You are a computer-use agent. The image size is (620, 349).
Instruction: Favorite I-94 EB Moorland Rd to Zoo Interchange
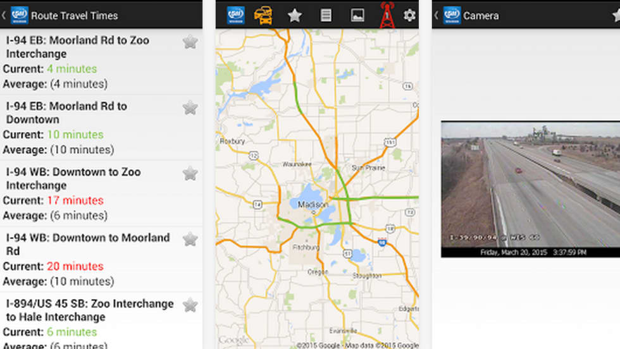tap(190, 42)
